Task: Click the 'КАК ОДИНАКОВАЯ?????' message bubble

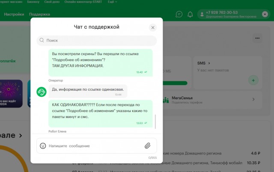Action: point(101,113)
